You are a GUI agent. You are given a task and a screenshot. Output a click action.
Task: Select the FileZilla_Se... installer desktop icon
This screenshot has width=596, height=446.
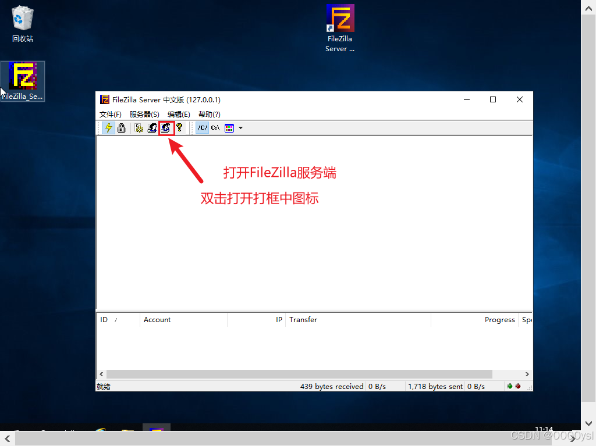pos(23,81)
